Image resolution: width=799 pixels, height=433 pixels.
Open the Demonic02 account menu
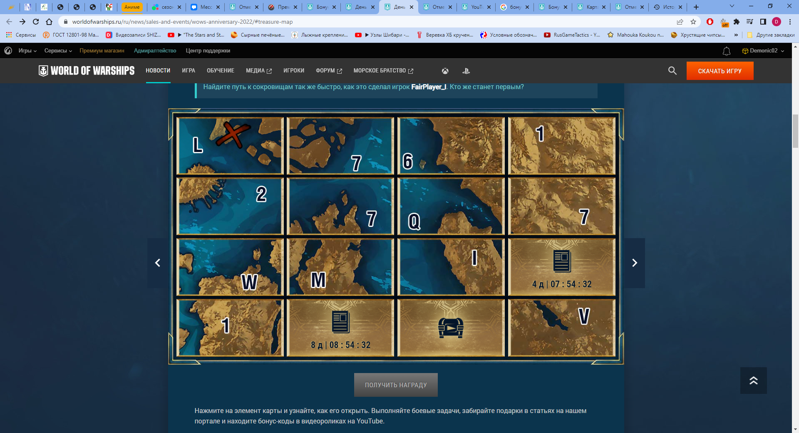(x=763, y=51)
